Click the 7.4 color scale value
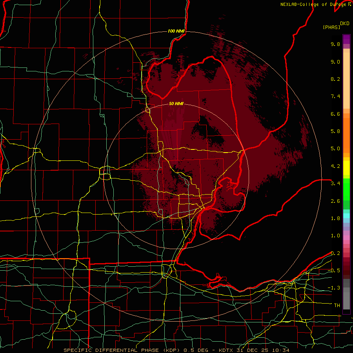Viewport: 353px width, 353px height. (x=335, y=96)
